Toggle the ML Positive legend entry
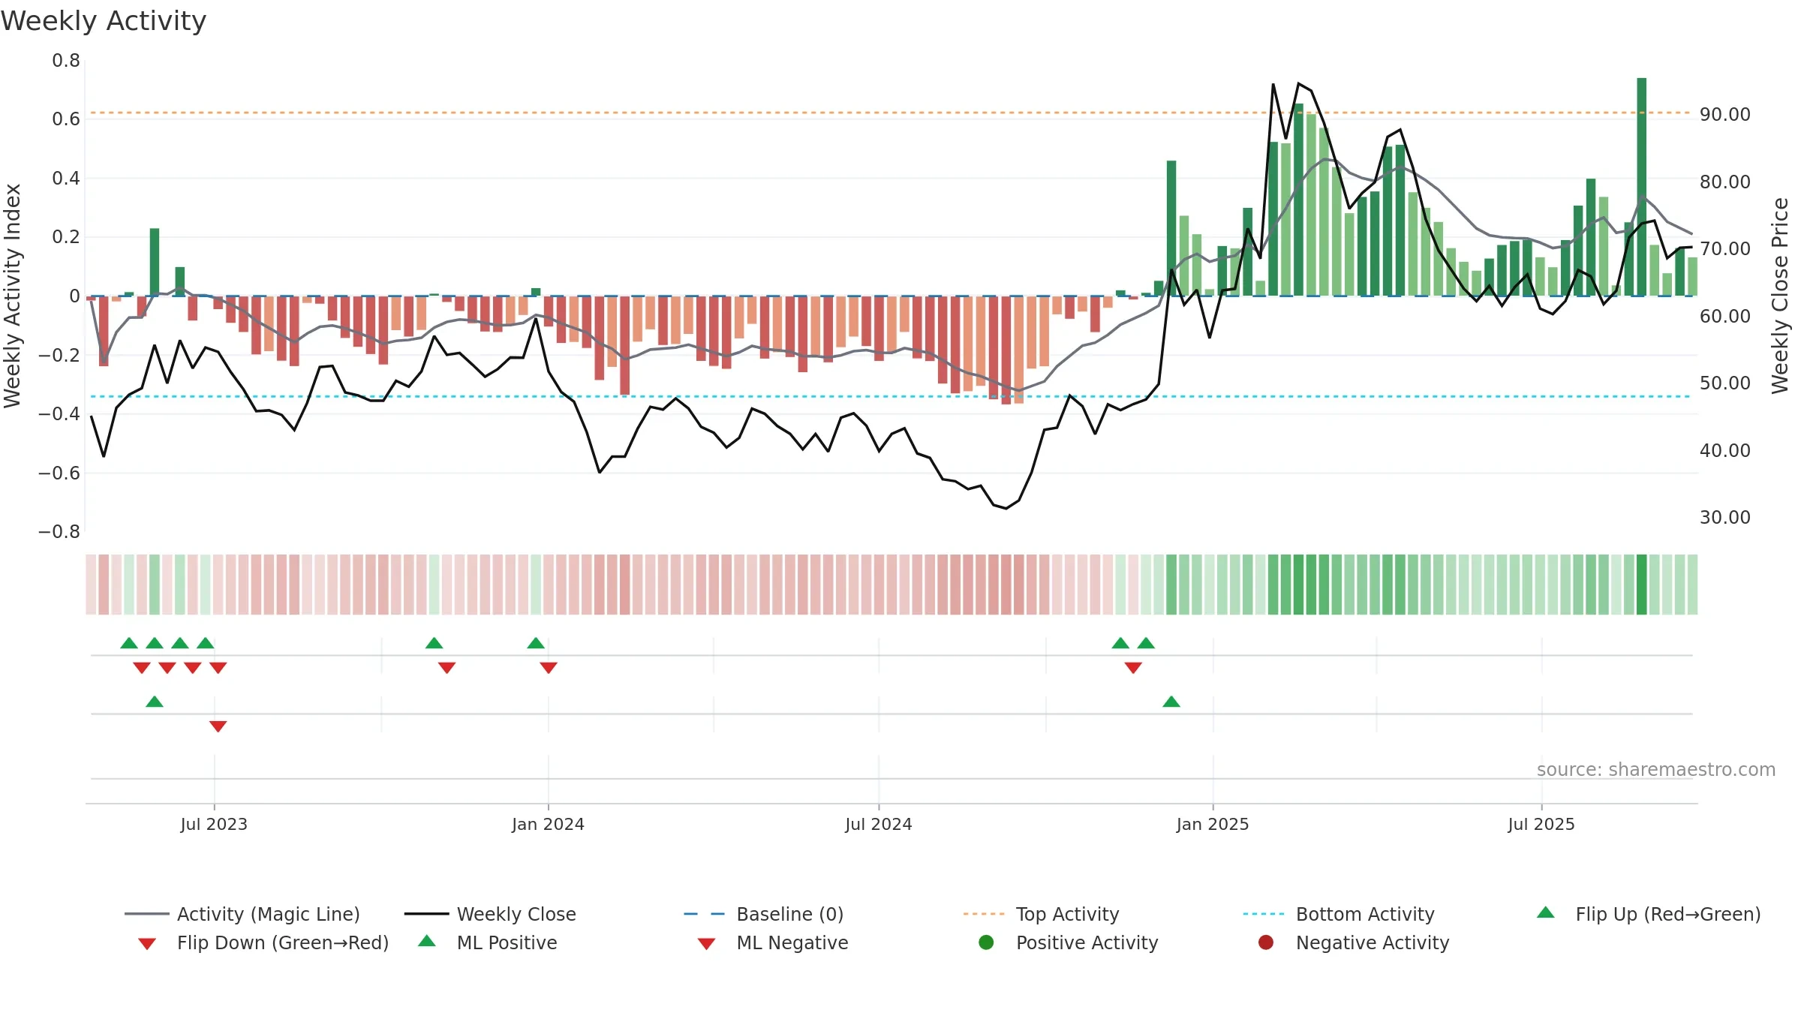 488,942
